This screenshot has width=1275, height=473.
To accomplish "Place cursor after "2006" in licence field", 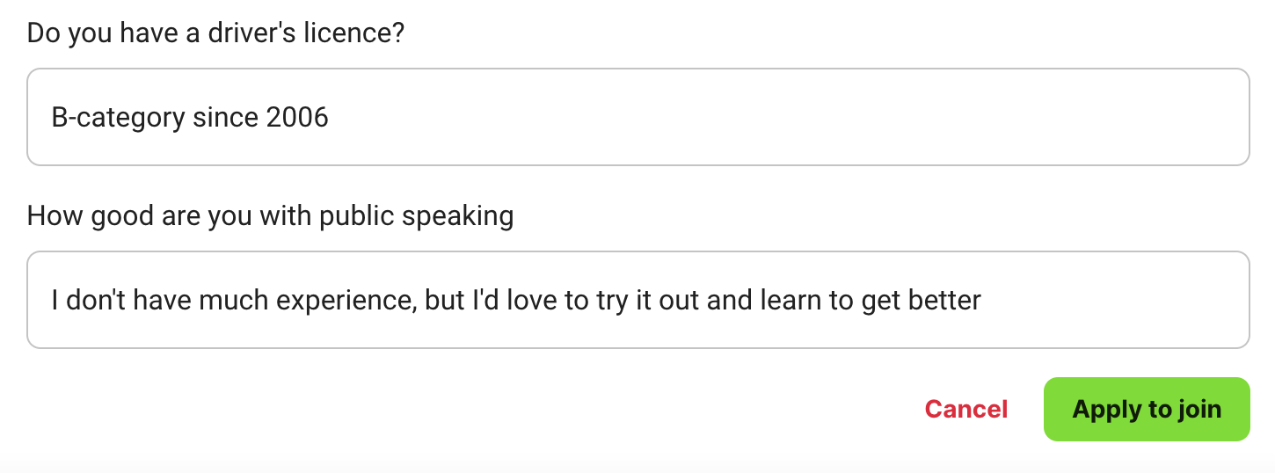I will [330, 118].
